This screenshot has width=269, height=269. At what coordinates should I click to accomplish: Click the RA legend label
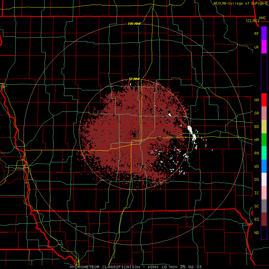point(256,153)
